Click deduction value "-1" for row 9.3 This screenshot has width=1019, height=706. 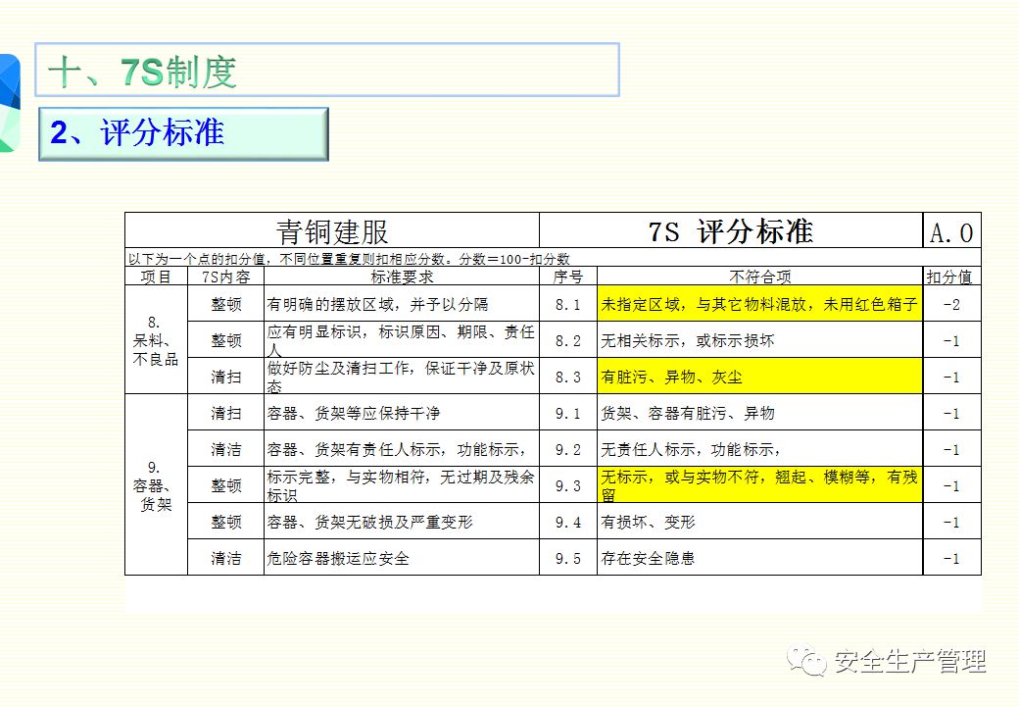click(951, 486)
